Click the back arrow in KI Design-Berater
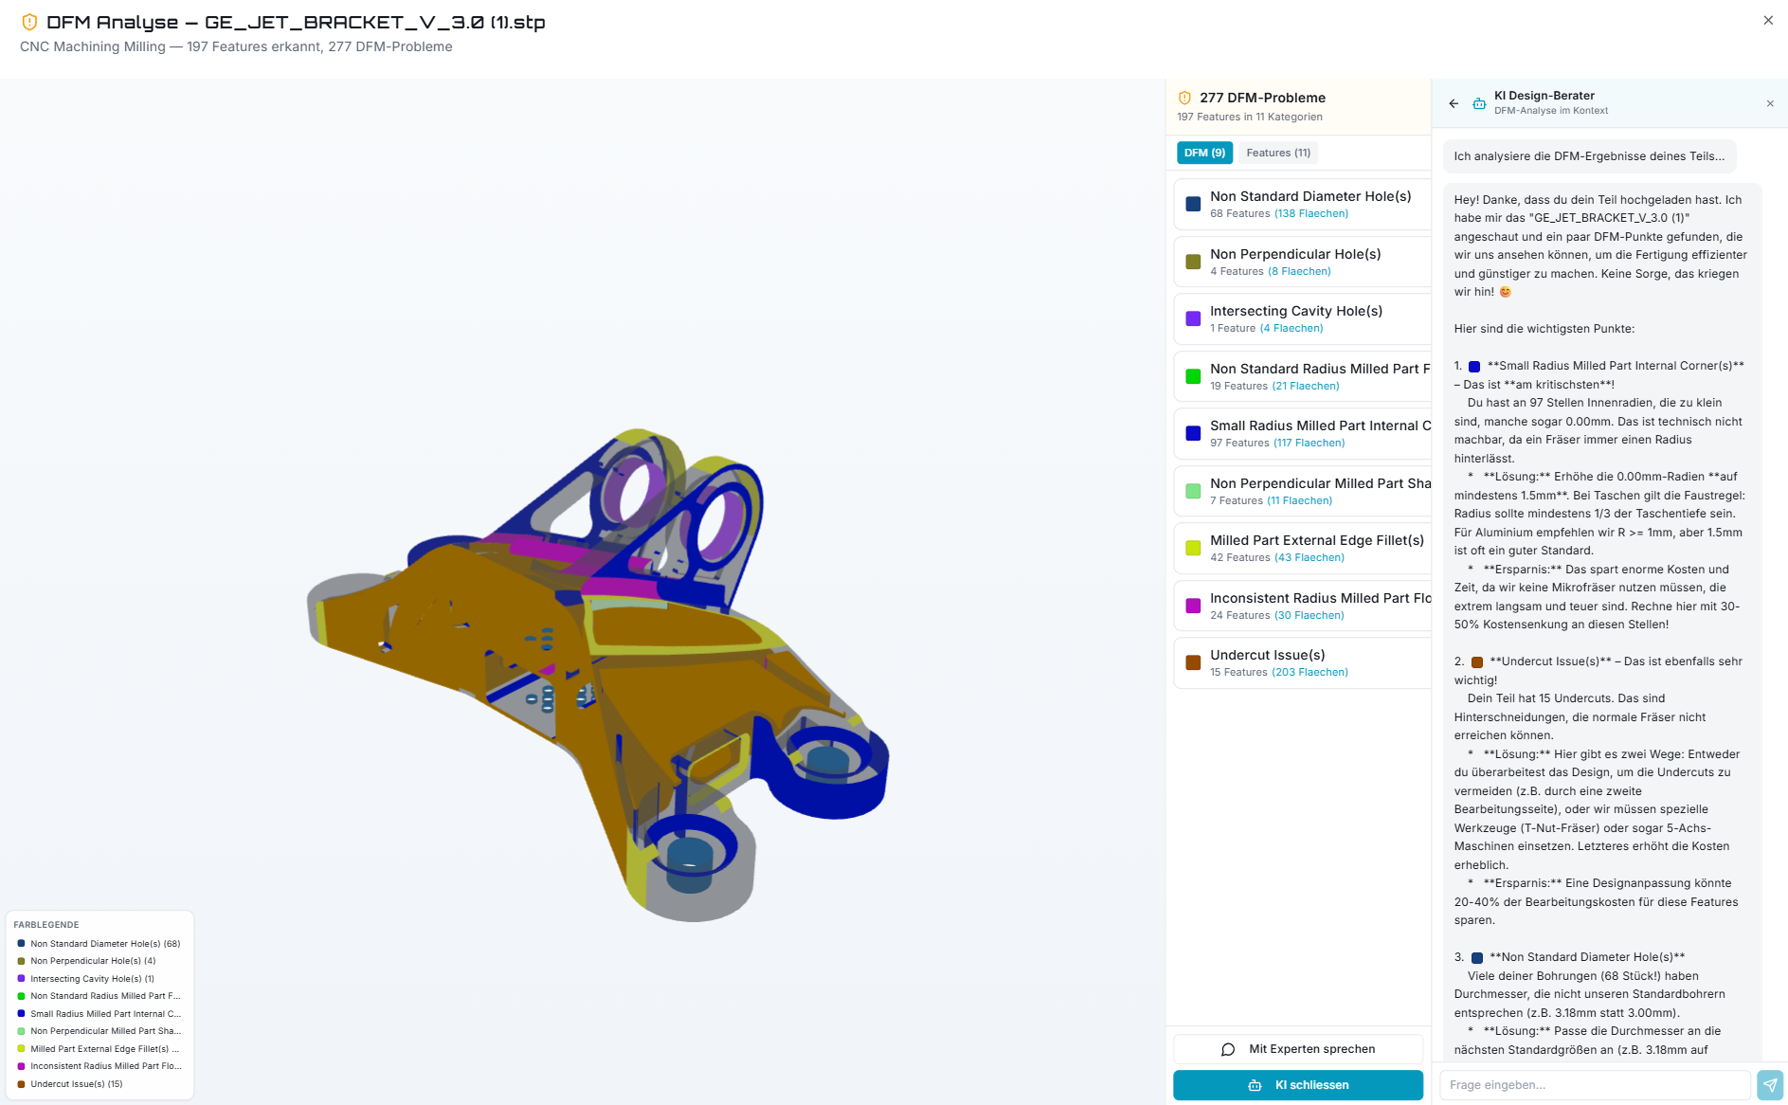The image size is (1788, 1105). pyautogui.click(x=1454, y=103)
